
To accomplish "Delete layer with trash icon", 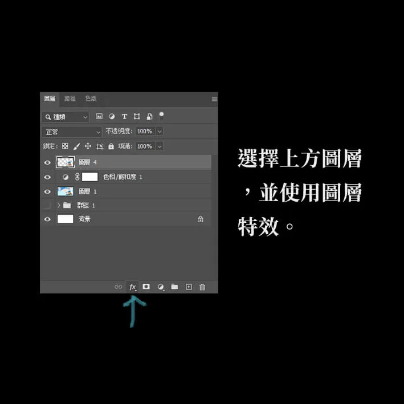I will click(202, 287).
